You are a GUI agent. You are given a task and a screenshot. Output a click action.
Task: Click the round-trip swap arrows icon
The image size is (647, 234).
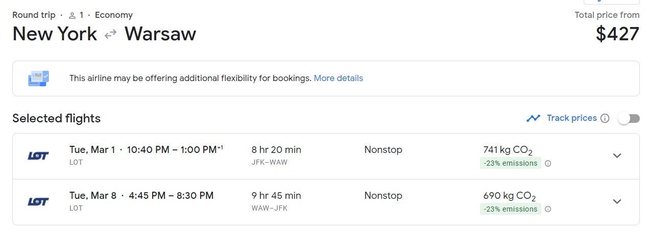click(110, 34)
